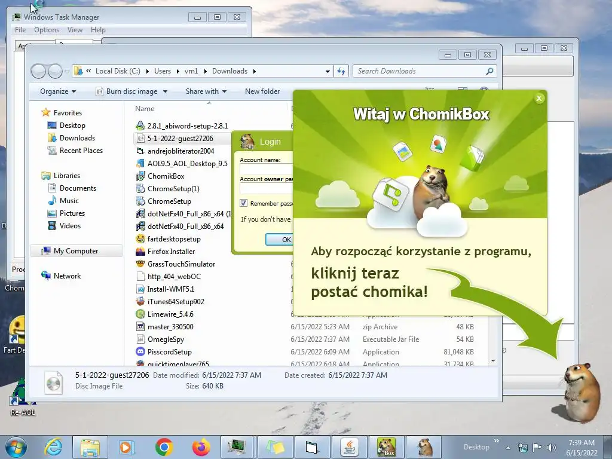
Task: Select Network in navigation pane
Action: (67, 276)
